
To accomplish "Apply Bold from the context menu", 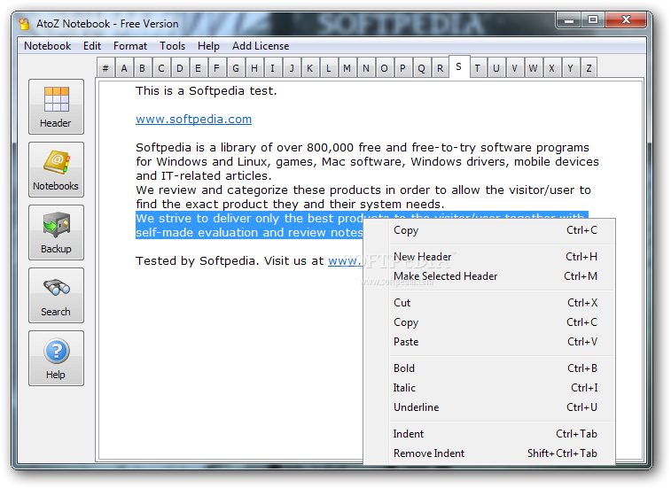I will click(489, 368).
